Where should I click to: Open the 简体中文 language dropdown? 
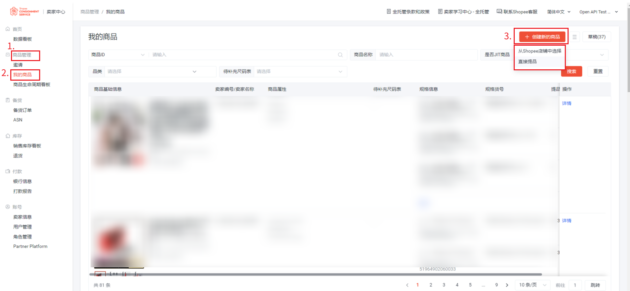(559, 12)
